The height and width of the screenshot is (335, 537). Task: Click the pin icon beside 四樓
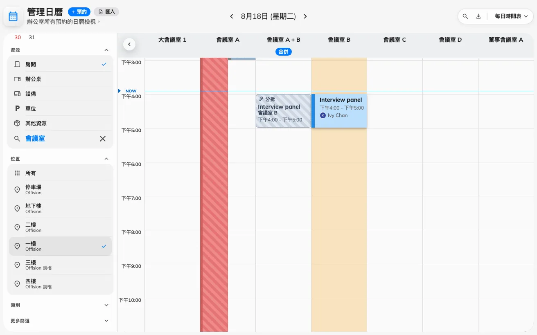(17, 284)
